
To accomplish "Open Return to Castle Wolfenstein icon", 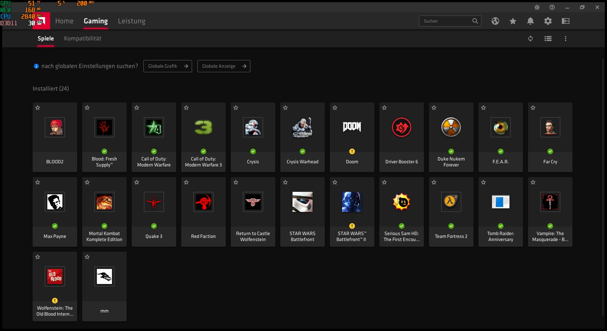I will coord(253,202).
